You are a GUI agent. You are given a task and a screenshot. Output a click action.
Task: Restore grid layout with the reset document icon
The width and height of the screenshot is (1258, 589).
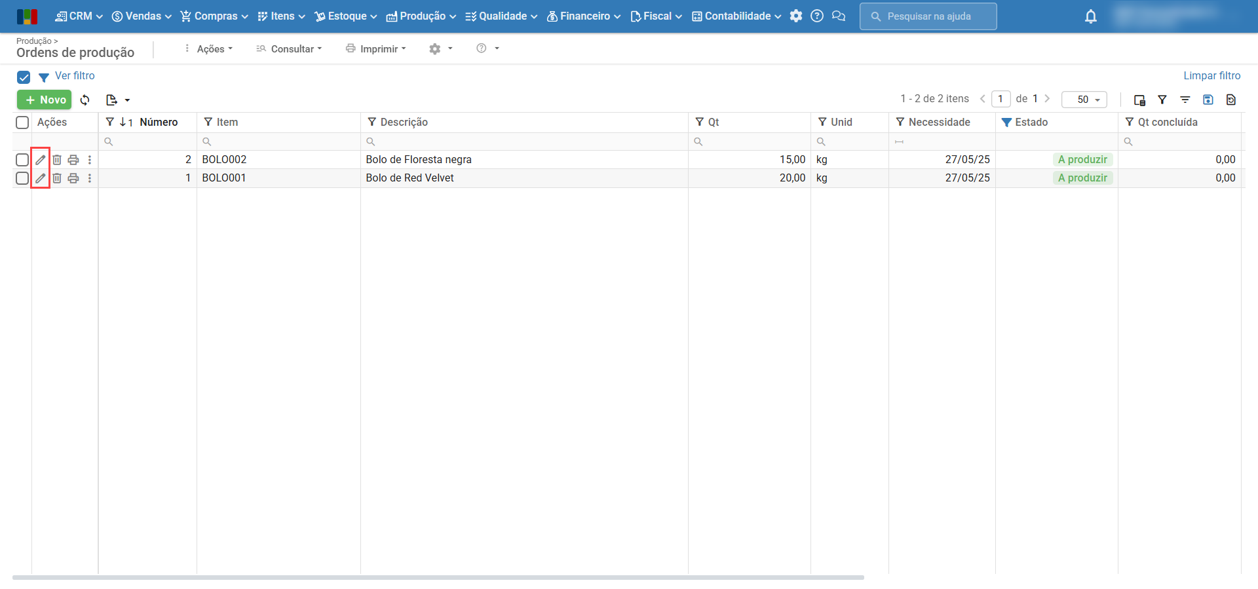pyautogui.click(x=1231, y=100)
